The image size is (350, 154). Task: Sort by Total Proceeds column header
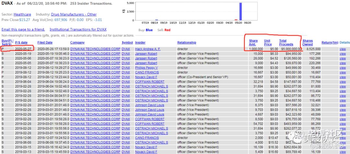[x=286, y=42]
